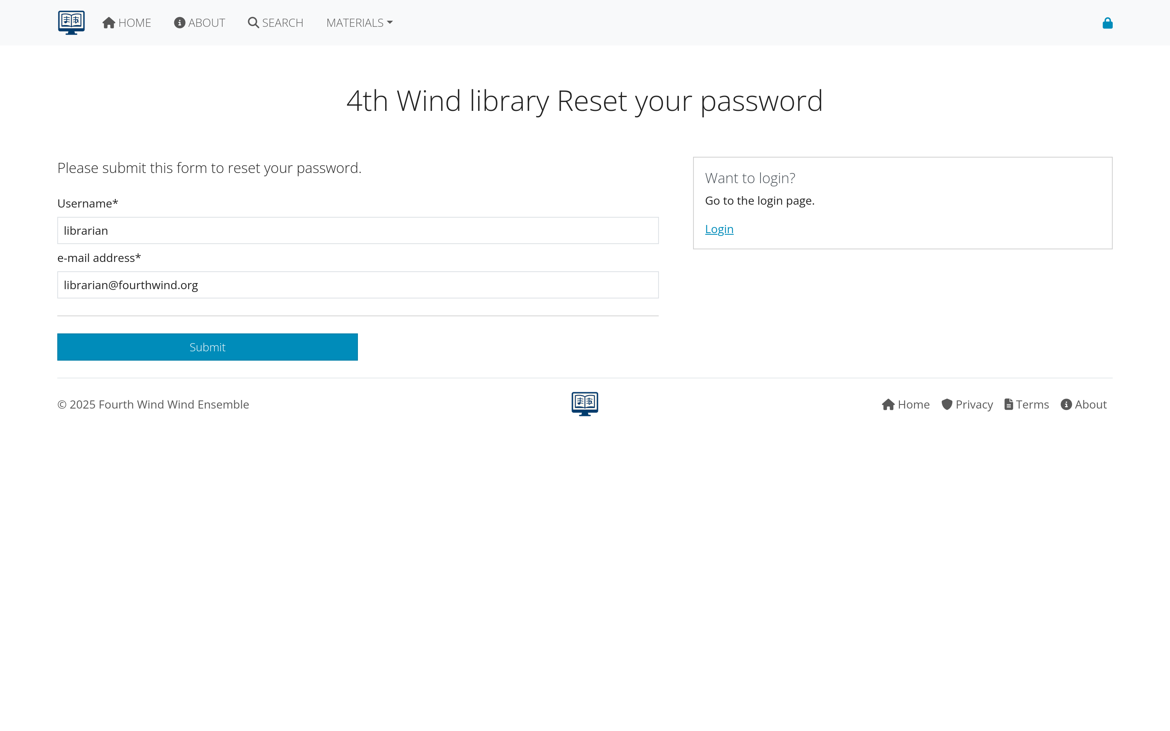Select the magnifying glass search icon
Viewport: 1170px width, 731px height.
253,22
